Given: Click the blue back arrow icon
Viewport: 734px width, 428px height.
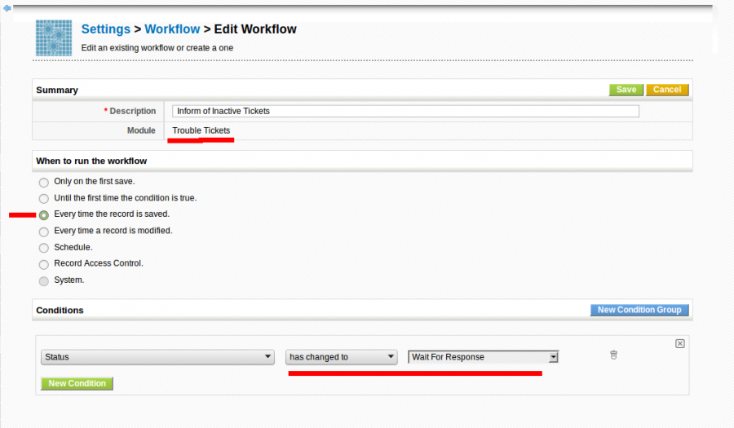Looking at the screenshot, I should click(x=7, y=9).
